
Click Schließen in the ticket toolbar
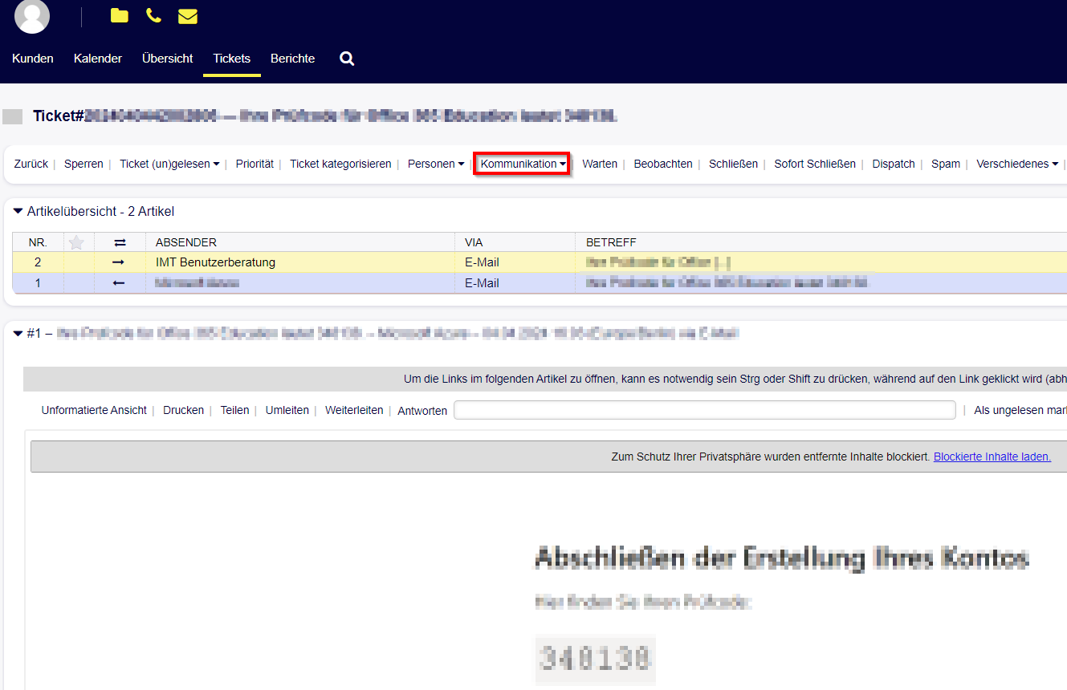point(733,164)
